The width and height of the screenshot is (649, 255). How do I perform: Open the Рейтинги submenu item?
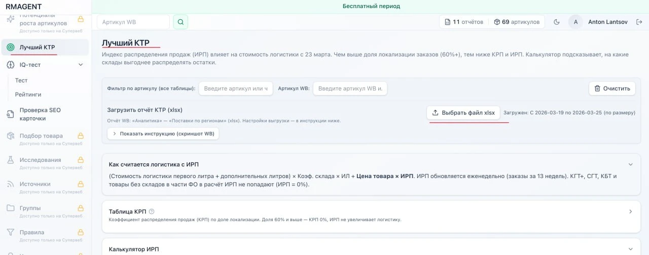click(x=28, y=95)
